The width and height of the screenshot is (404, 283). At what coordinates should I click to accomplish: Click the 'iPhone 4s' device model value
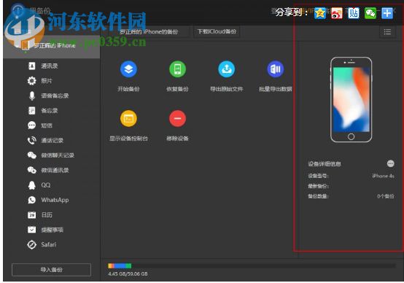pos(383,176)
